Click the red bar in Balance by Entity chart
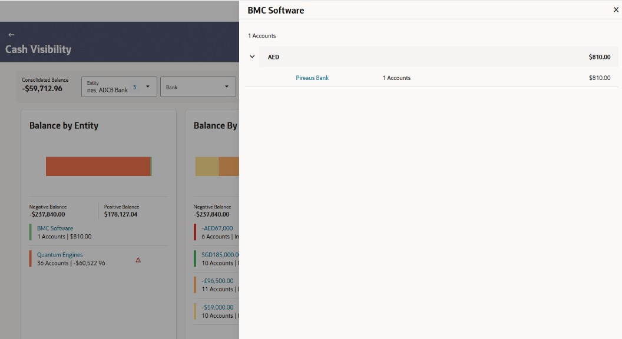Screen dimensions: 622x339 (98, 166)
